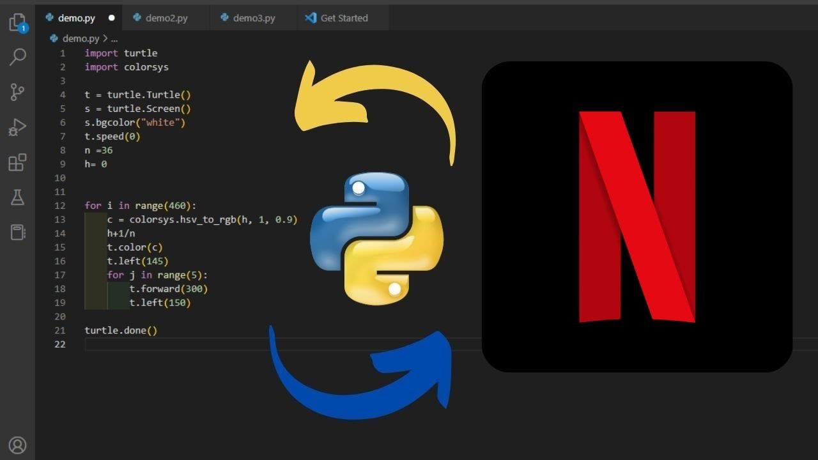Click the breadcrumb ellipsis after demo.py
This screenshot has width=818, height=460.
click(114, 38)
